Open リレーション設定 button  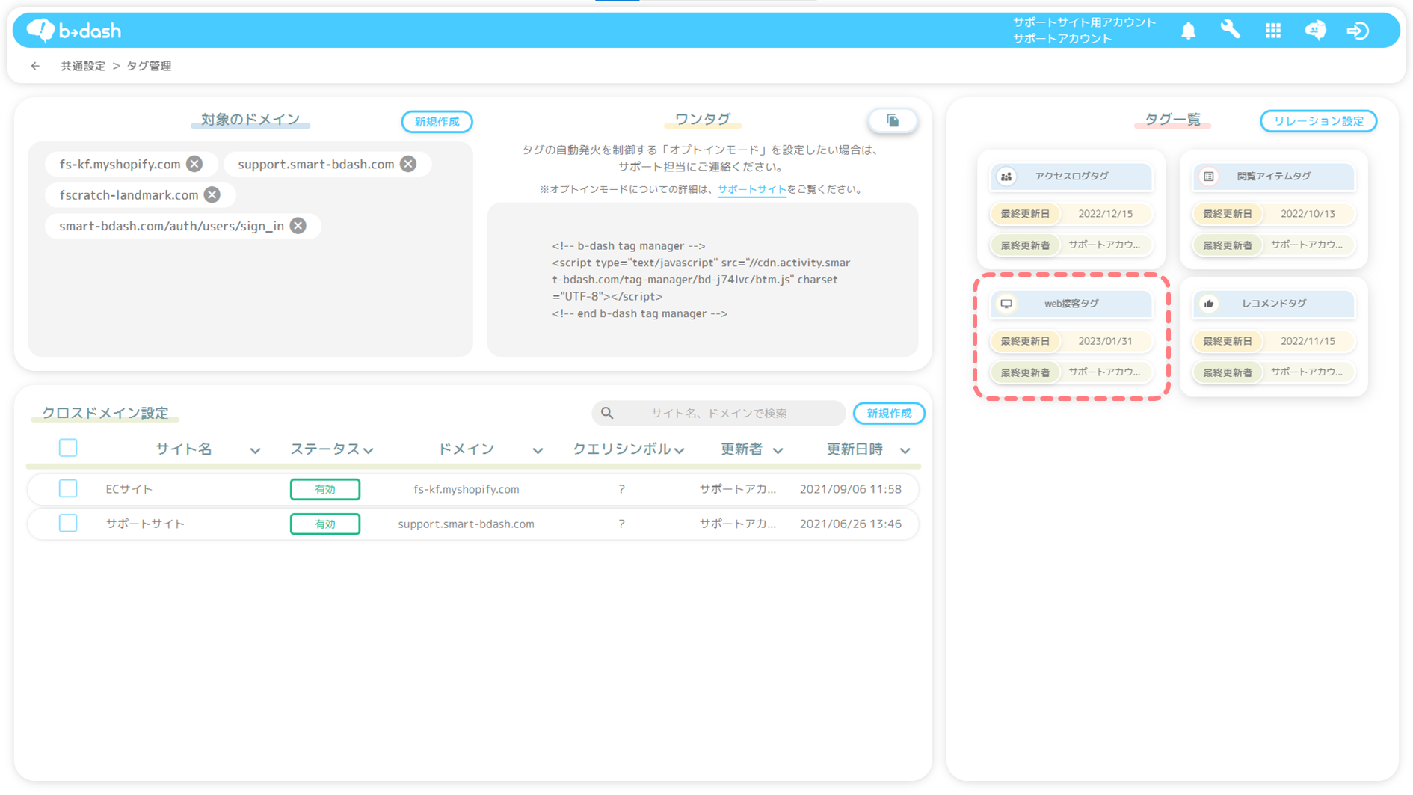pos(1318,120)
